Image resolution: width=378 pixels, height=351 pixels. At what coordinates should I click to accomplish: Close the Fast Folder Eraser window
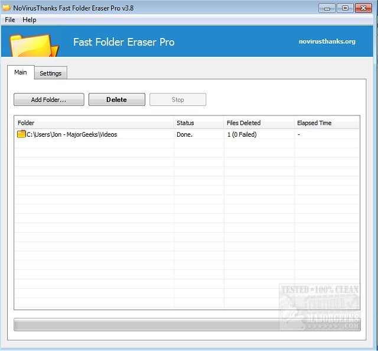(364, 8)
